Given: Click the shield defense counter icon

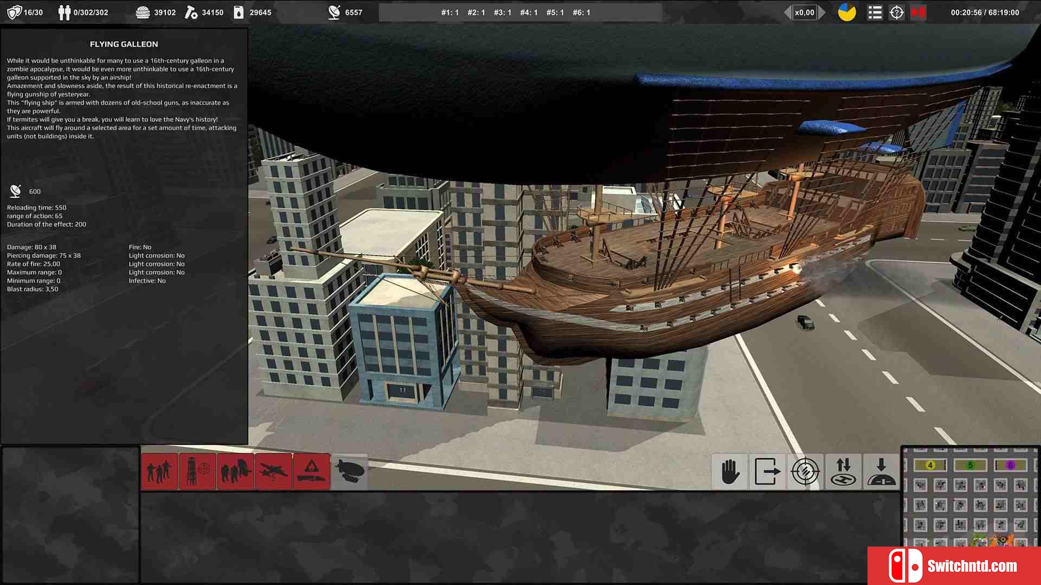Looking at the screenshot, I should pyautogui.click(x=14, y=12).
